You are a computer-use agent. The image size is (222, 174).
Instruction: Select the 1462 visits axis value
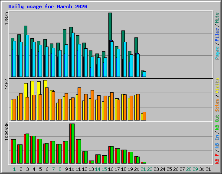[7, 84]
